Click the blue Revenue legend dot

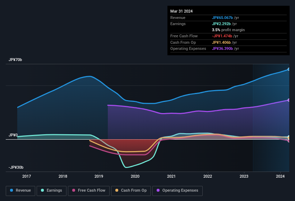12,191
